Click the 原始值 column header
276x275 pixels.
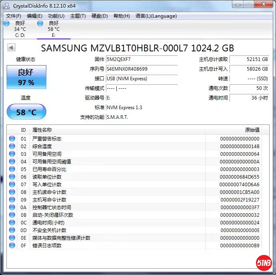click(x=252, y=130)
